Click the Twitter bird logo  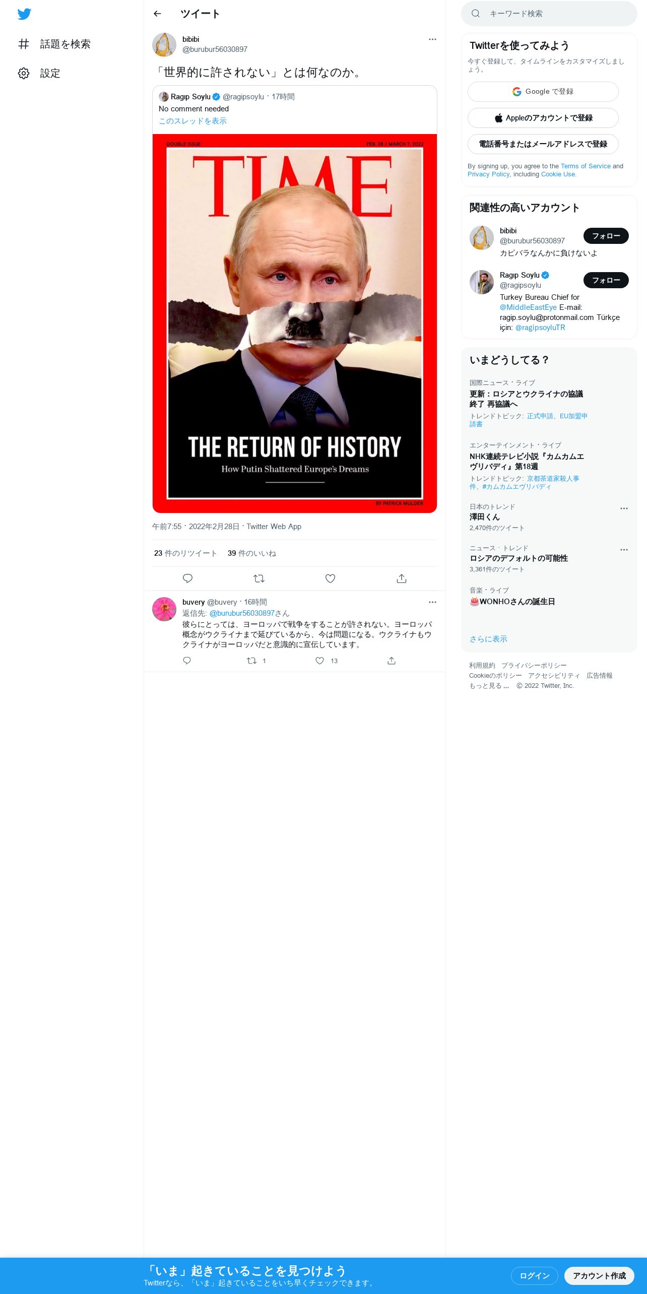[24, 14]
